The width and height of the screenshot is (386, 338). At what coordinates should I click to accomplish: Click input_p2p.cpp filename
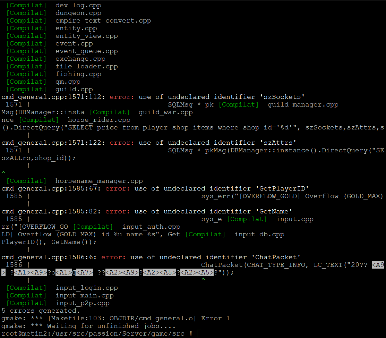(x=83, y=303)
